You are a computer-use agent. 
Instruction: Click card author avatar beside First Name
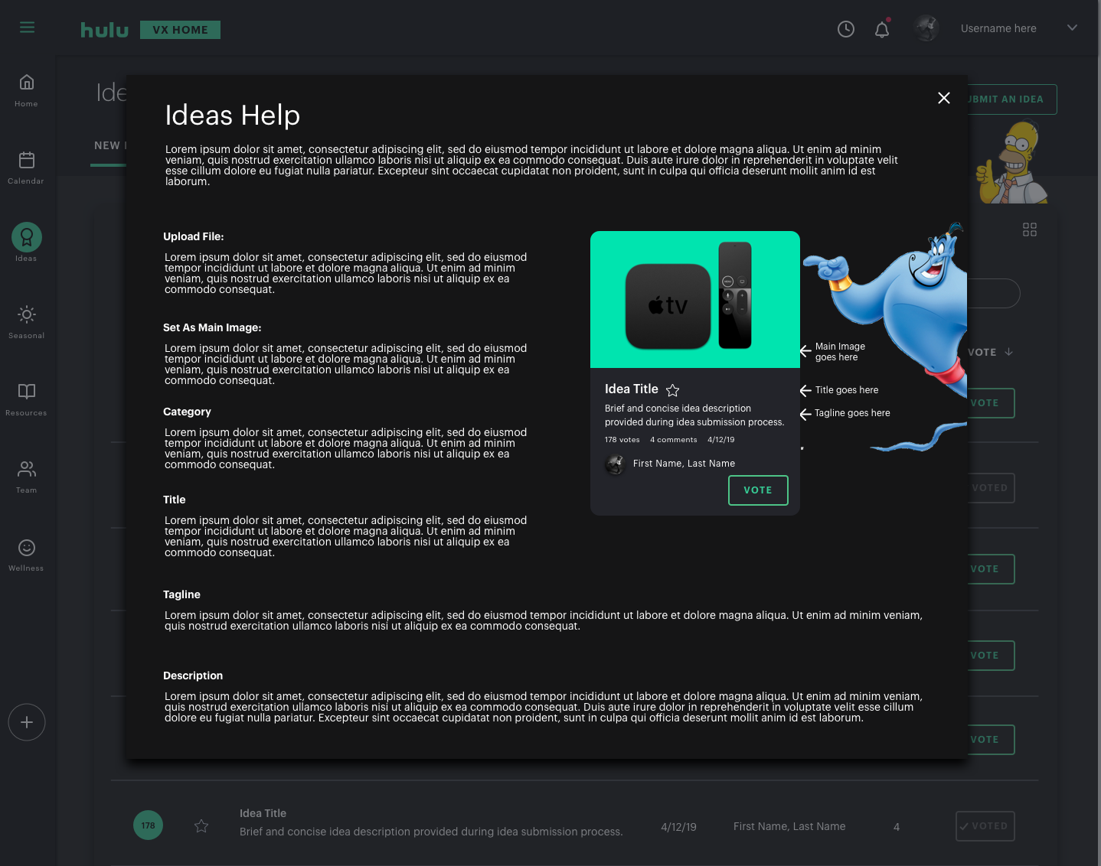pyautogui.click(x=616, y=464)
